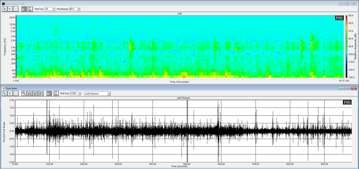
Task: Click the Zoom In 2X icon
Action: (30, 93)
